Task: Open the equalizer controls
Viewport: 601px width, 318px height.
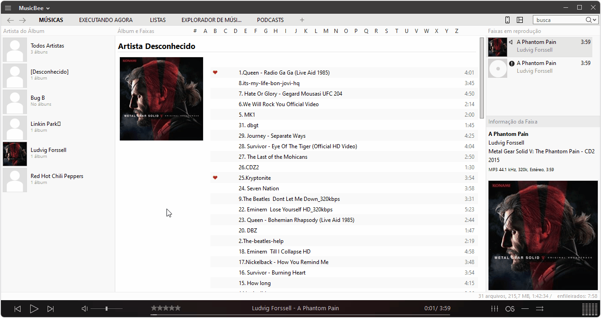Action: [494, 309]
